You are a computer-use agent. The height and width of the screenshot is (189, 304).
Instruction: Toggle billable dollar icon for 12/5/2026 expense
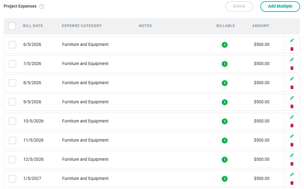tap(225, 160)
